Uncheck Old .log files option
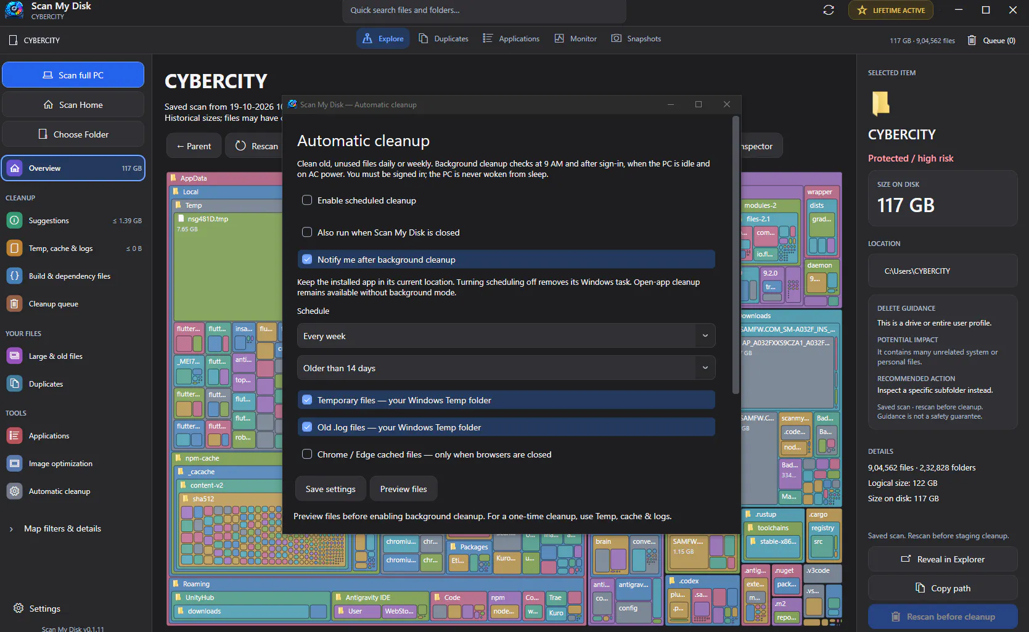Image resolution: width=1029 pixels, height=632 pixels. (307, 427)
